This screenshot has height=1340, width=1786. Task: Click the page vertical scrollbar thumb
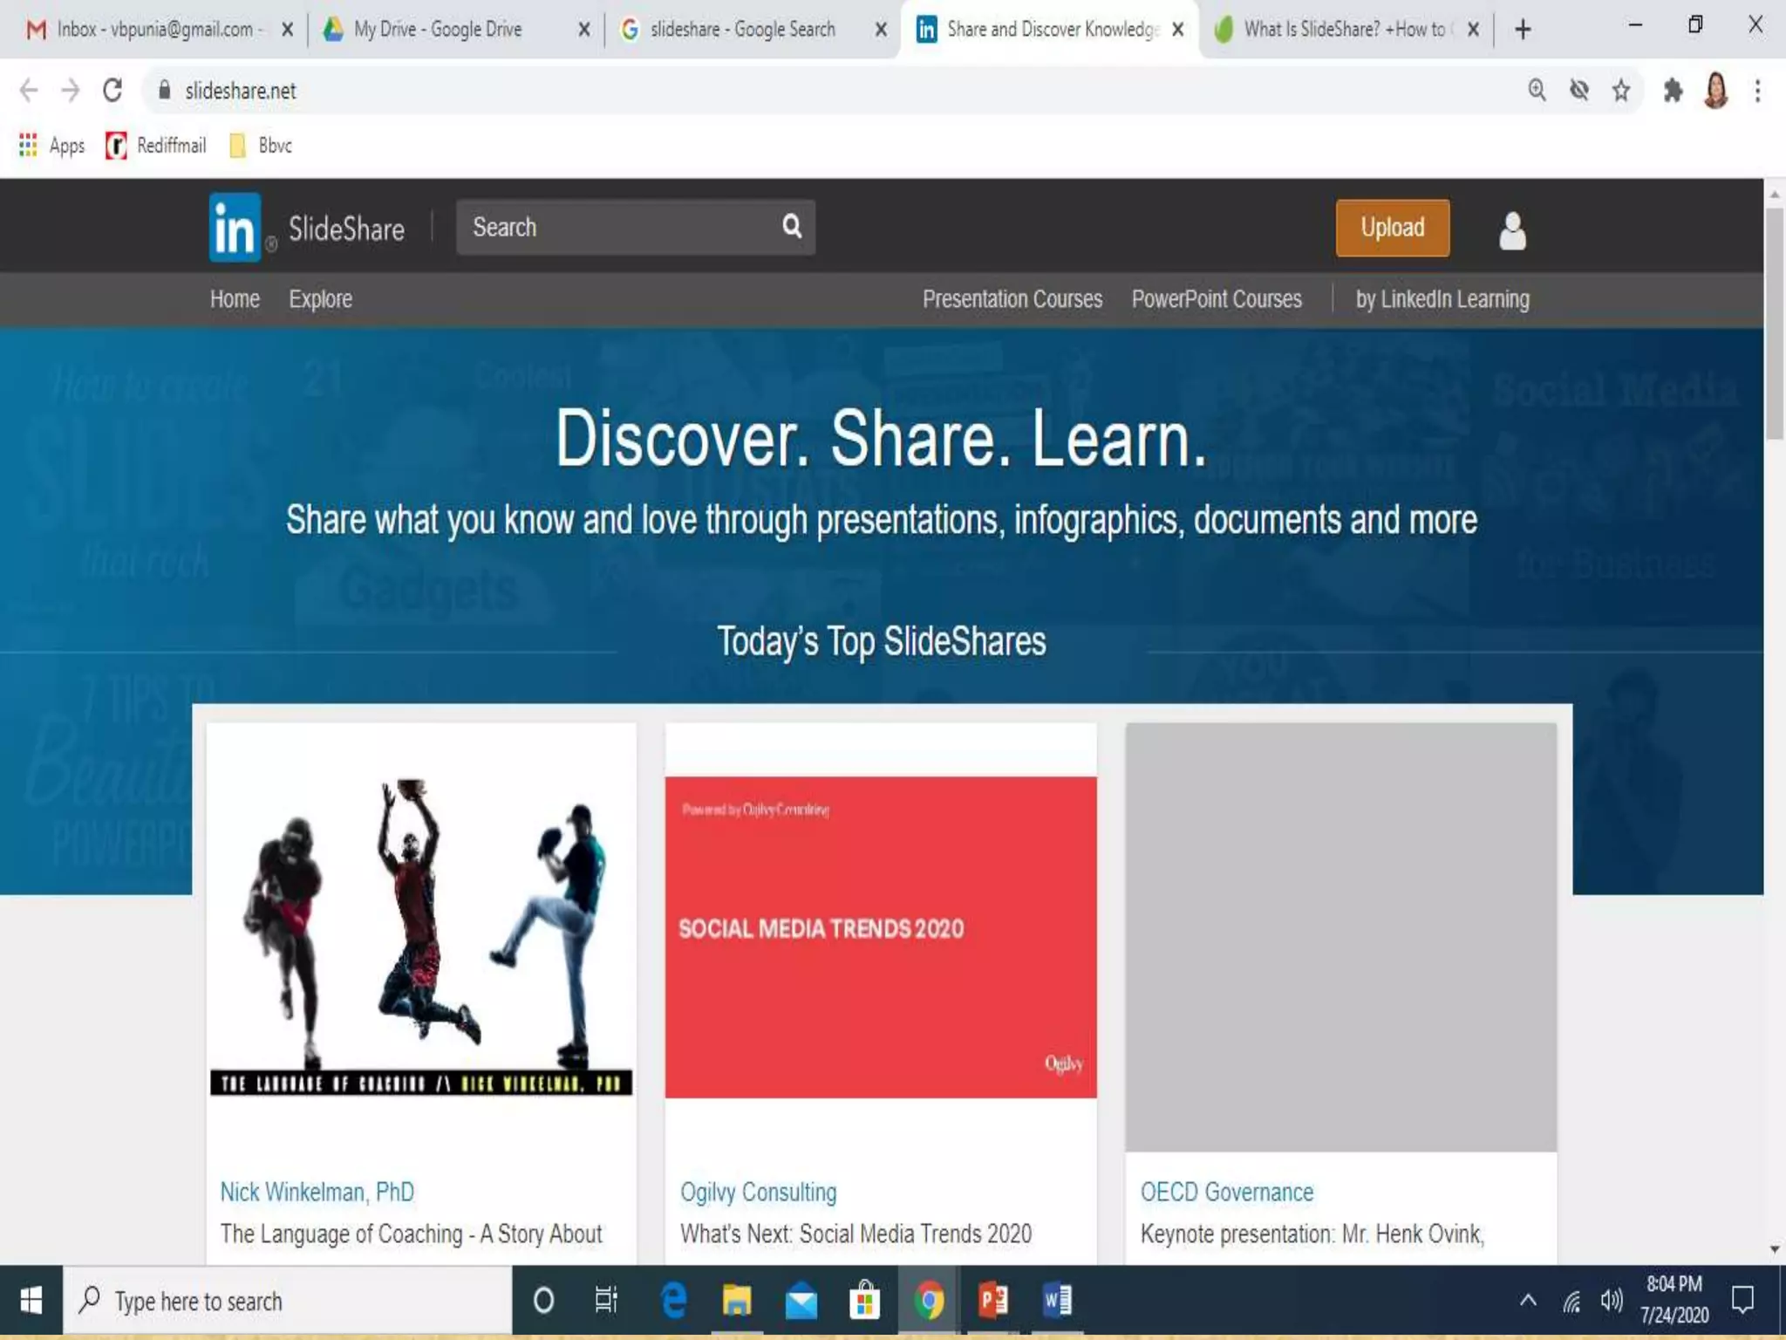coord(1774,323)
